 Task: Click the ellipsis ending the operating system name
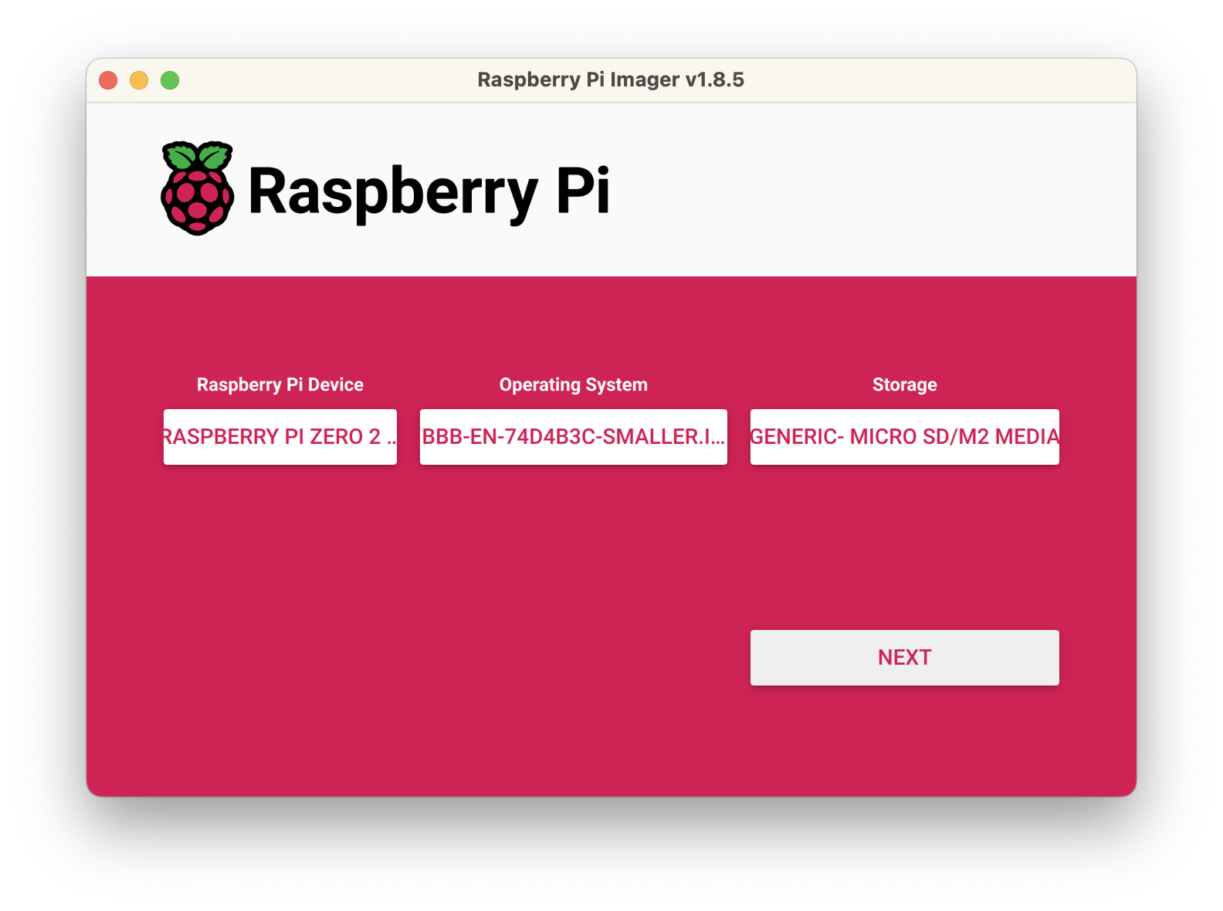tap(717, 439)
